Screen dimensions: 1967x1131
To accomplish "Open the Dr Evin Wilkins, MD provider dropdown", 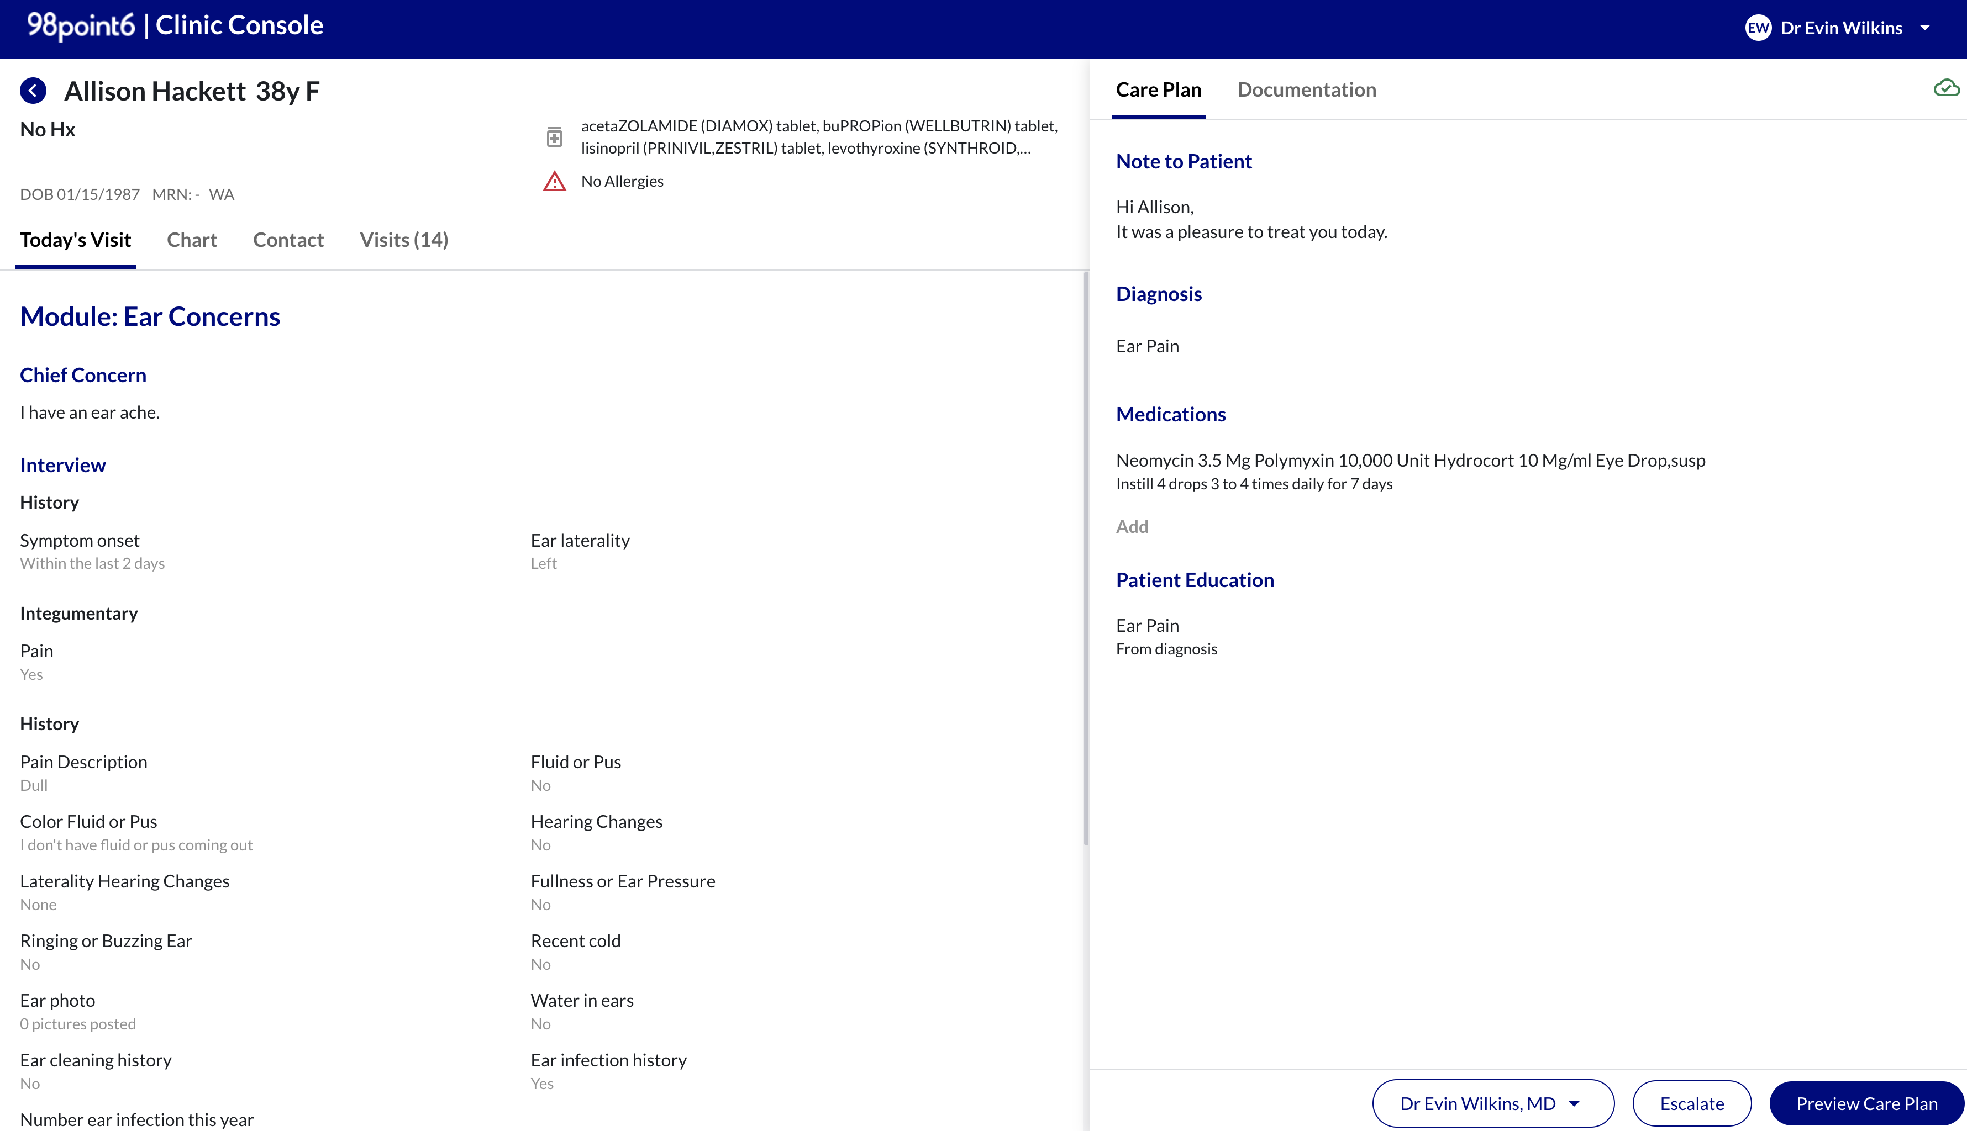I will (x=1493, y=1103).
